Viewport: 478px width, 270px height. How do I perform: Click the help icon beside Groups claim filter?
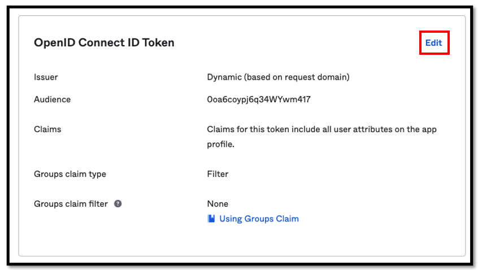[118, 203]
